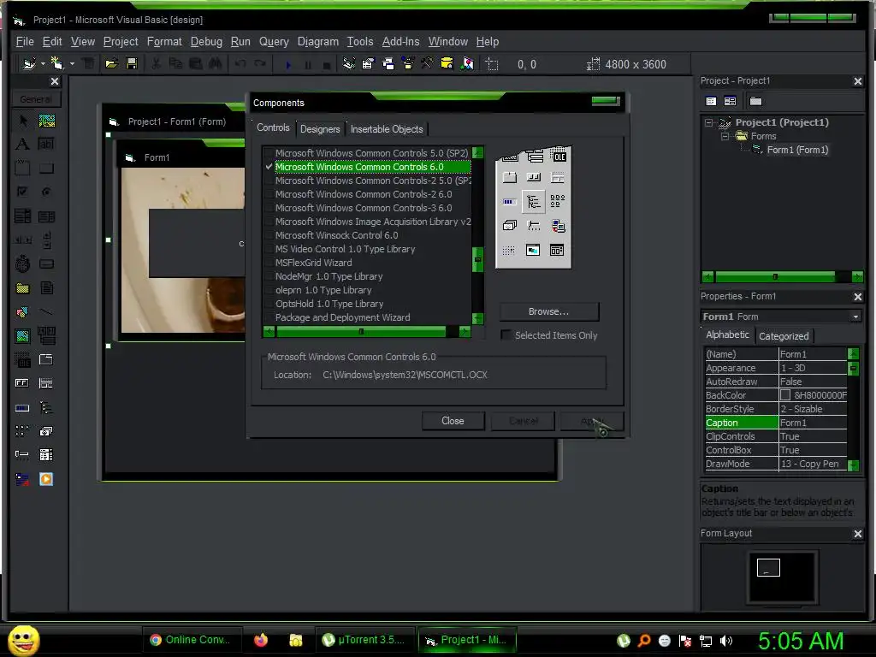Switch to the Insertable Objects tab
This screenshot has height=657, width=876.
[x=387, y=129]
